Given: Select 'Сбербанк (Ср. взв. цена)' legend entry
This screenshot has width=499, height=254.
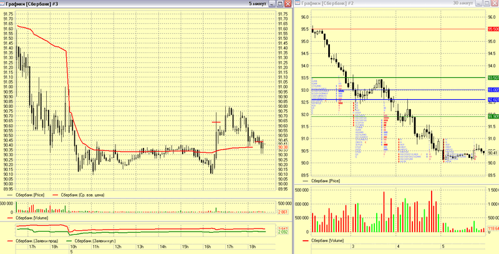Looking at the screenshot, I should (x=82, y=195).
